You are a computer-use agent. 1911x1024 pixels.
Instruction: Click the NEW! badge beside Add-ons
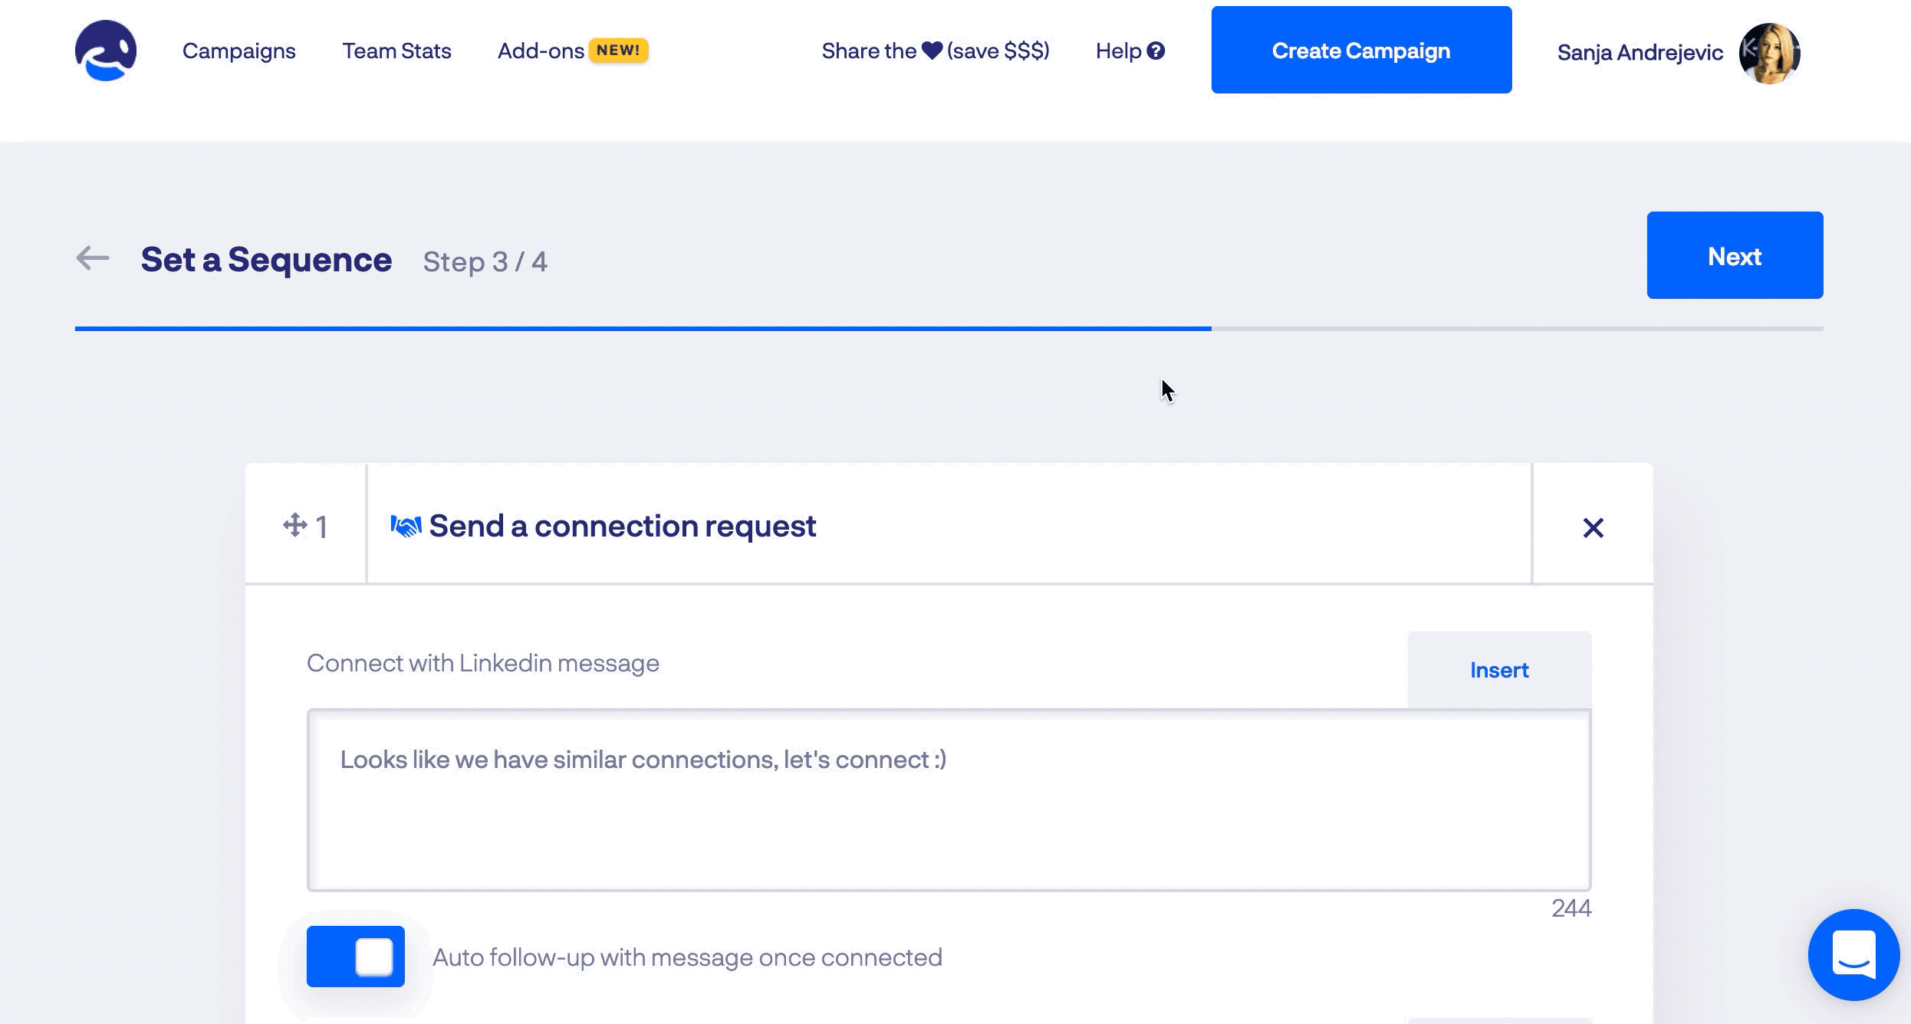[x=618, y=50]
